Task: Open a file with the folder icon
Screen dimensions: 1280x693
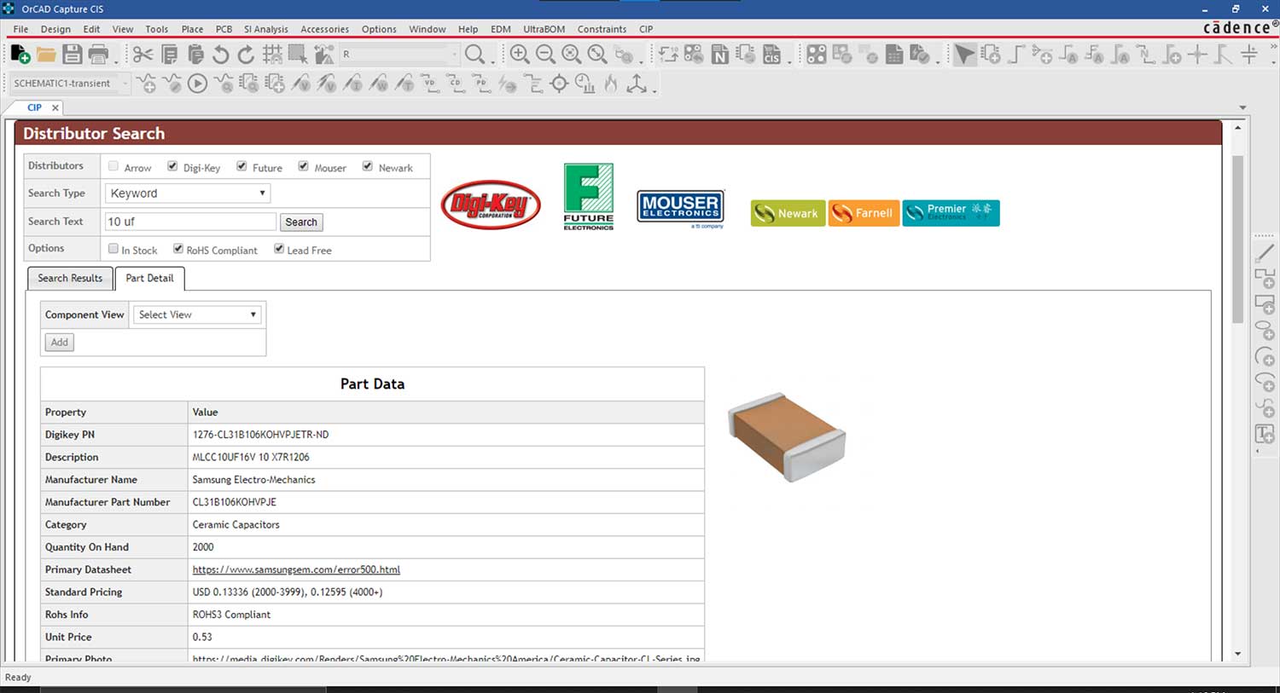Action: click(x=46, y=55)
